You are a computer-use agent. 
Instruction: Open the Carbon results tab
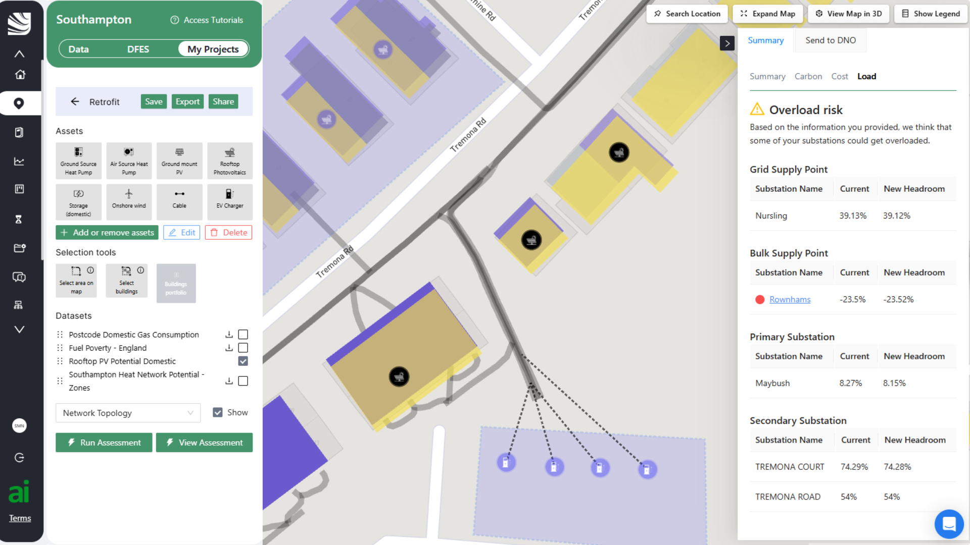(x=808, y=76)
